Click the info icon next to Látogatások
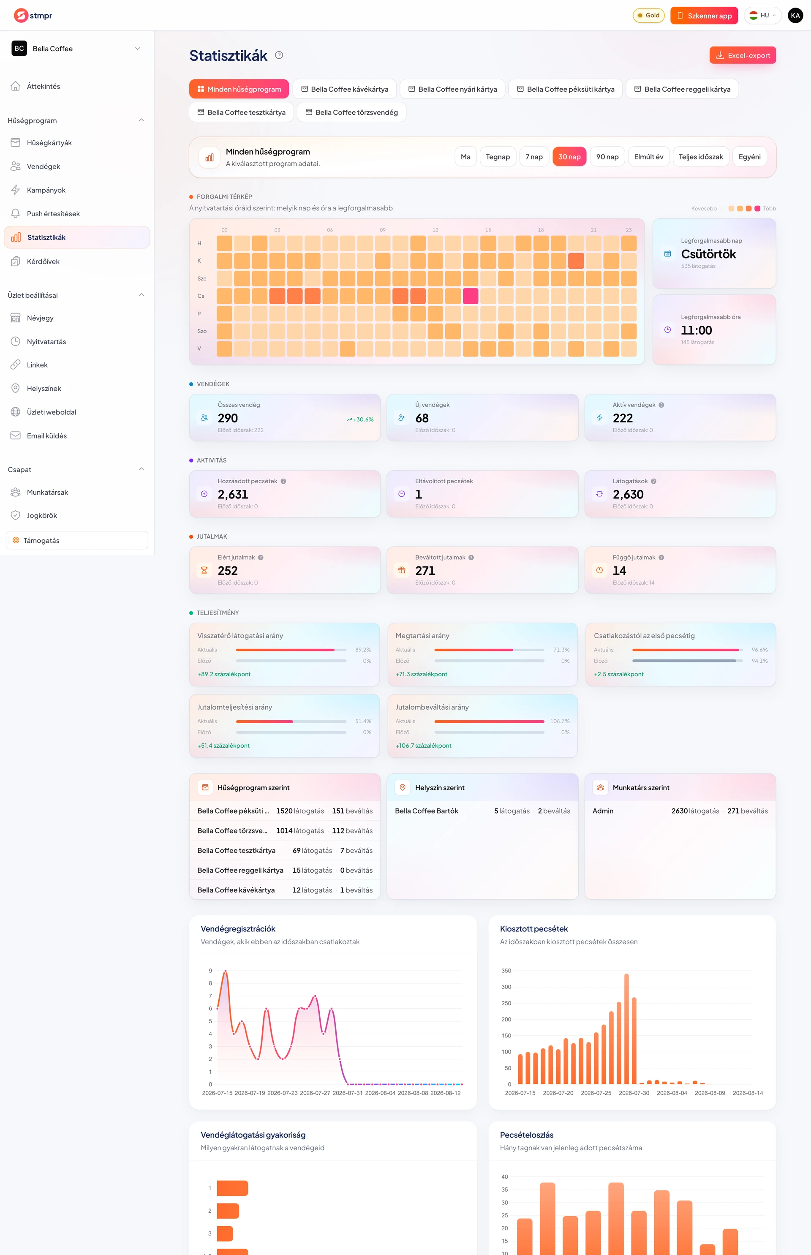Viewport: 811px width, 1255px height. click(653, 482)
